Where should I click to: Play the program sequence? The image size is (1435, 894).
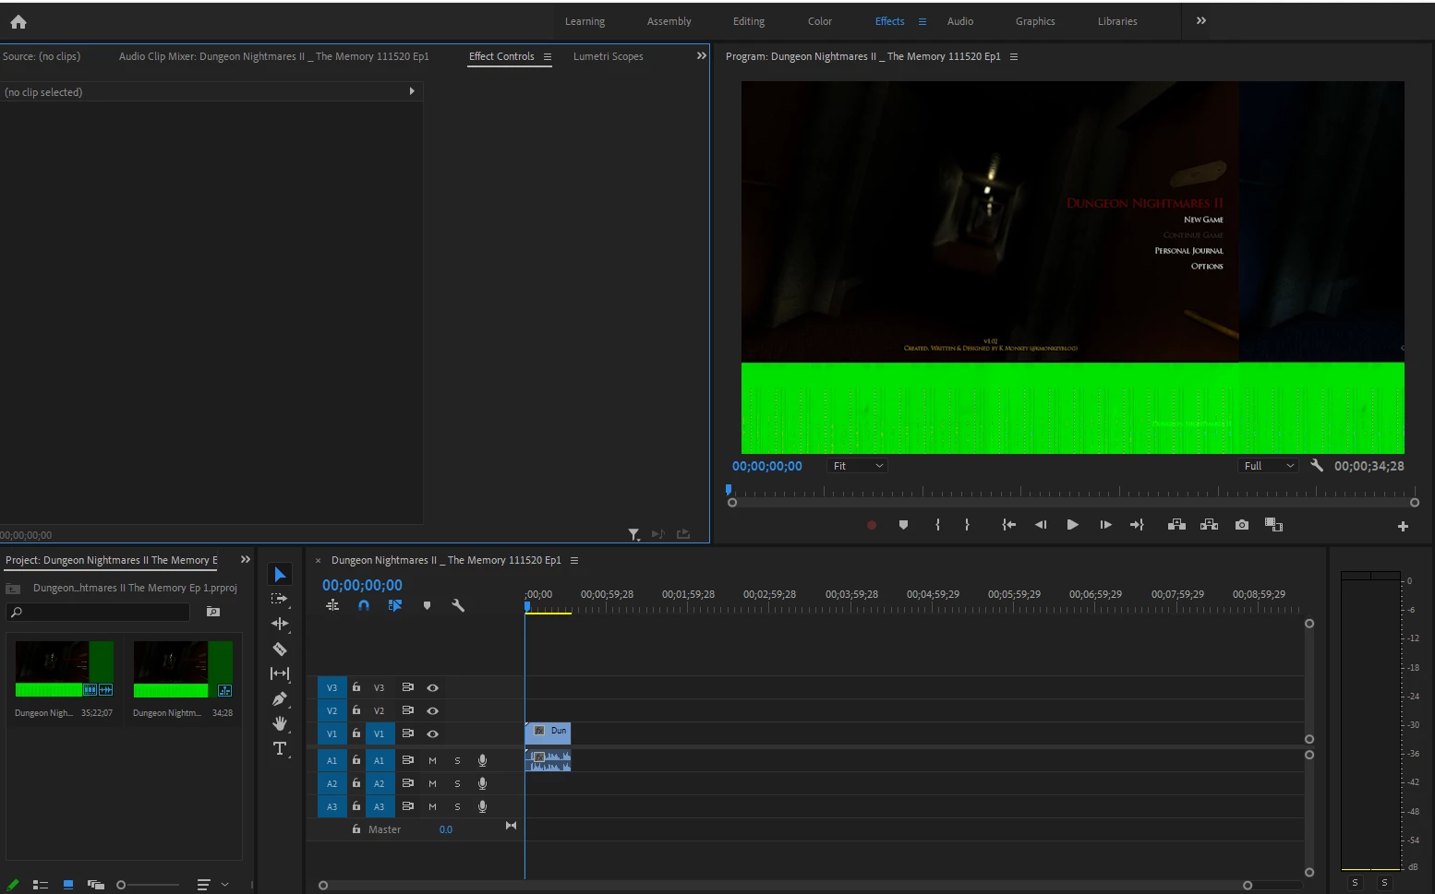tap(1072, 525)
